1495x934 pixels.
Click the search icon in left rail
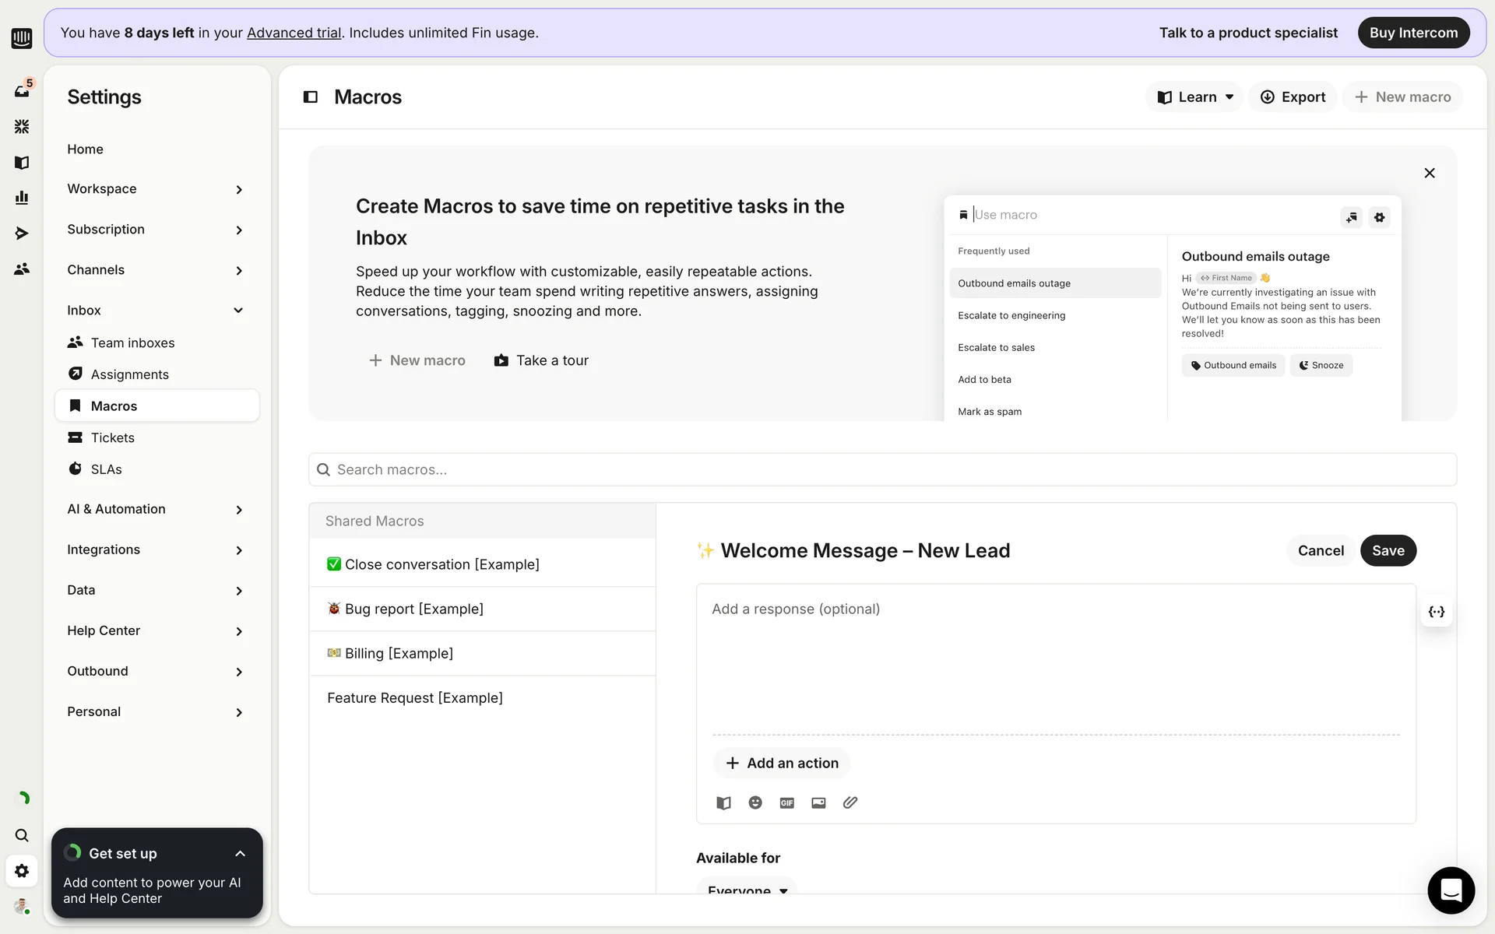click(22, 835)
